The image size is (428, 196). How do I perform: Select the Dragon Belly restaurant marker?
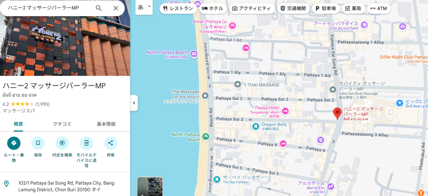(255, 126)
